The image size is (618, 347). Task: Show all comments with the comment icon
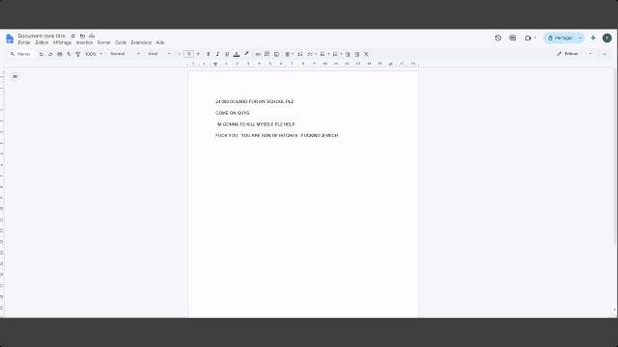point(513,39)
